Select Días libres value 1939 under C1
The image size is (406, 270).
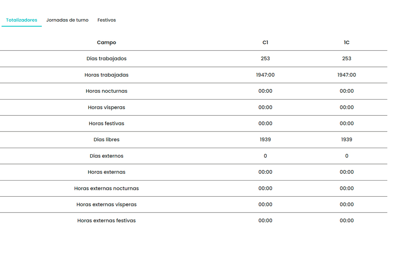[265, 140]
